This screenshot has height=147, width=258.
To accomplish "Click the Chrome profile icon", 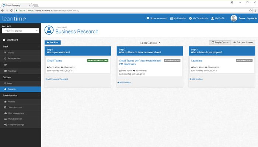I will pos(232,3).
